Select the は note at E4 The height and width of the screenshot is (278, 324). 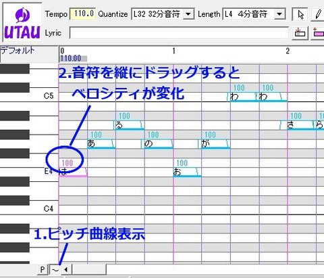click(73, 172)
